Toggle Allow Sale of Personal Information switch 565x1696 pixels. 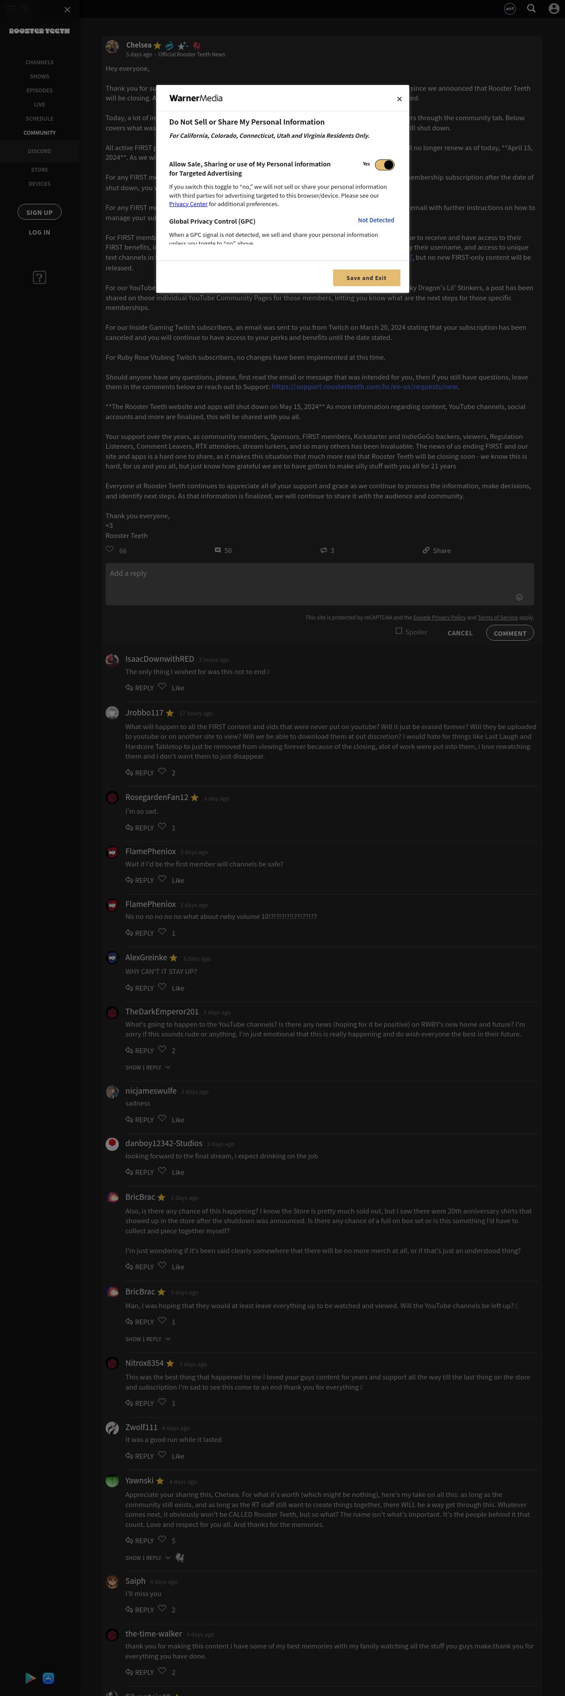tap(385, 165)
